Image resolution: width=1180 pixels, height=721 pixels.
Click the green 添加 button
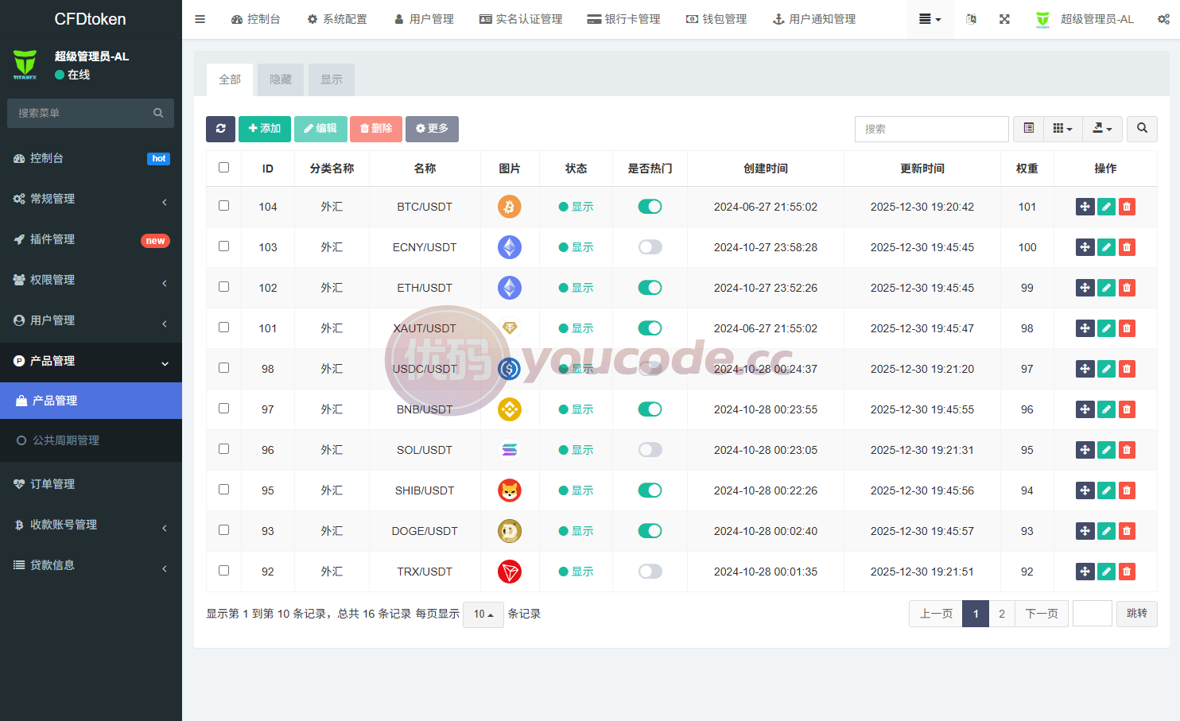pyautogui.click(x=265, y=129)
